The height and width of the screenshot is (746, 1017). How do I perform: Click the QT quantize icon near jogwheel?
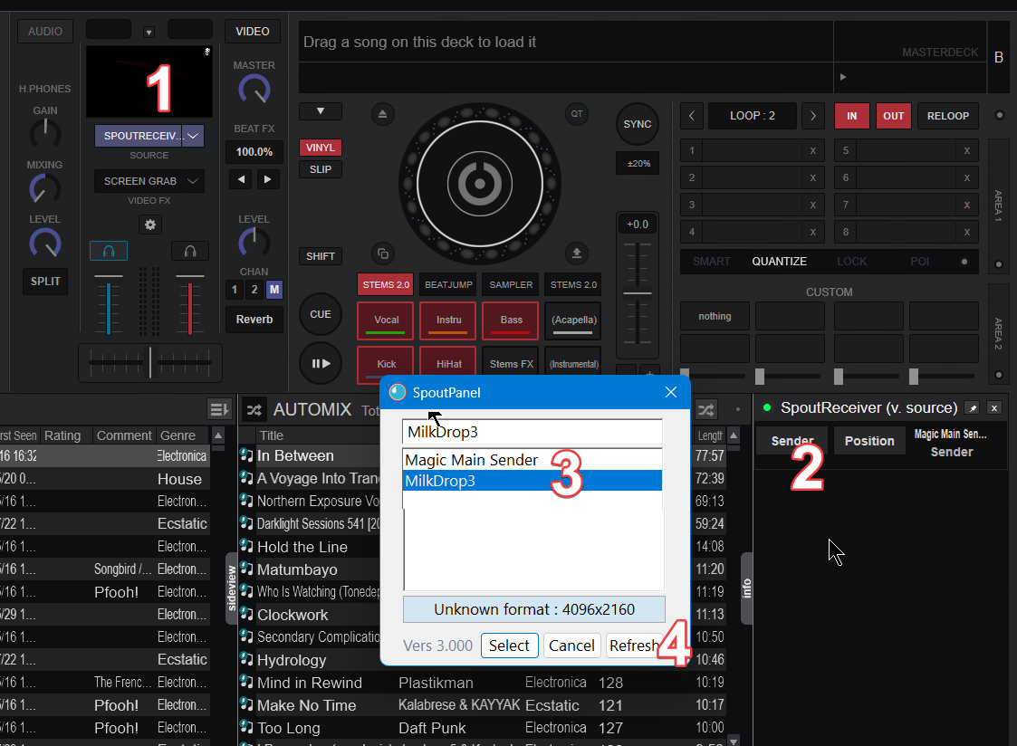coord(576,113)
